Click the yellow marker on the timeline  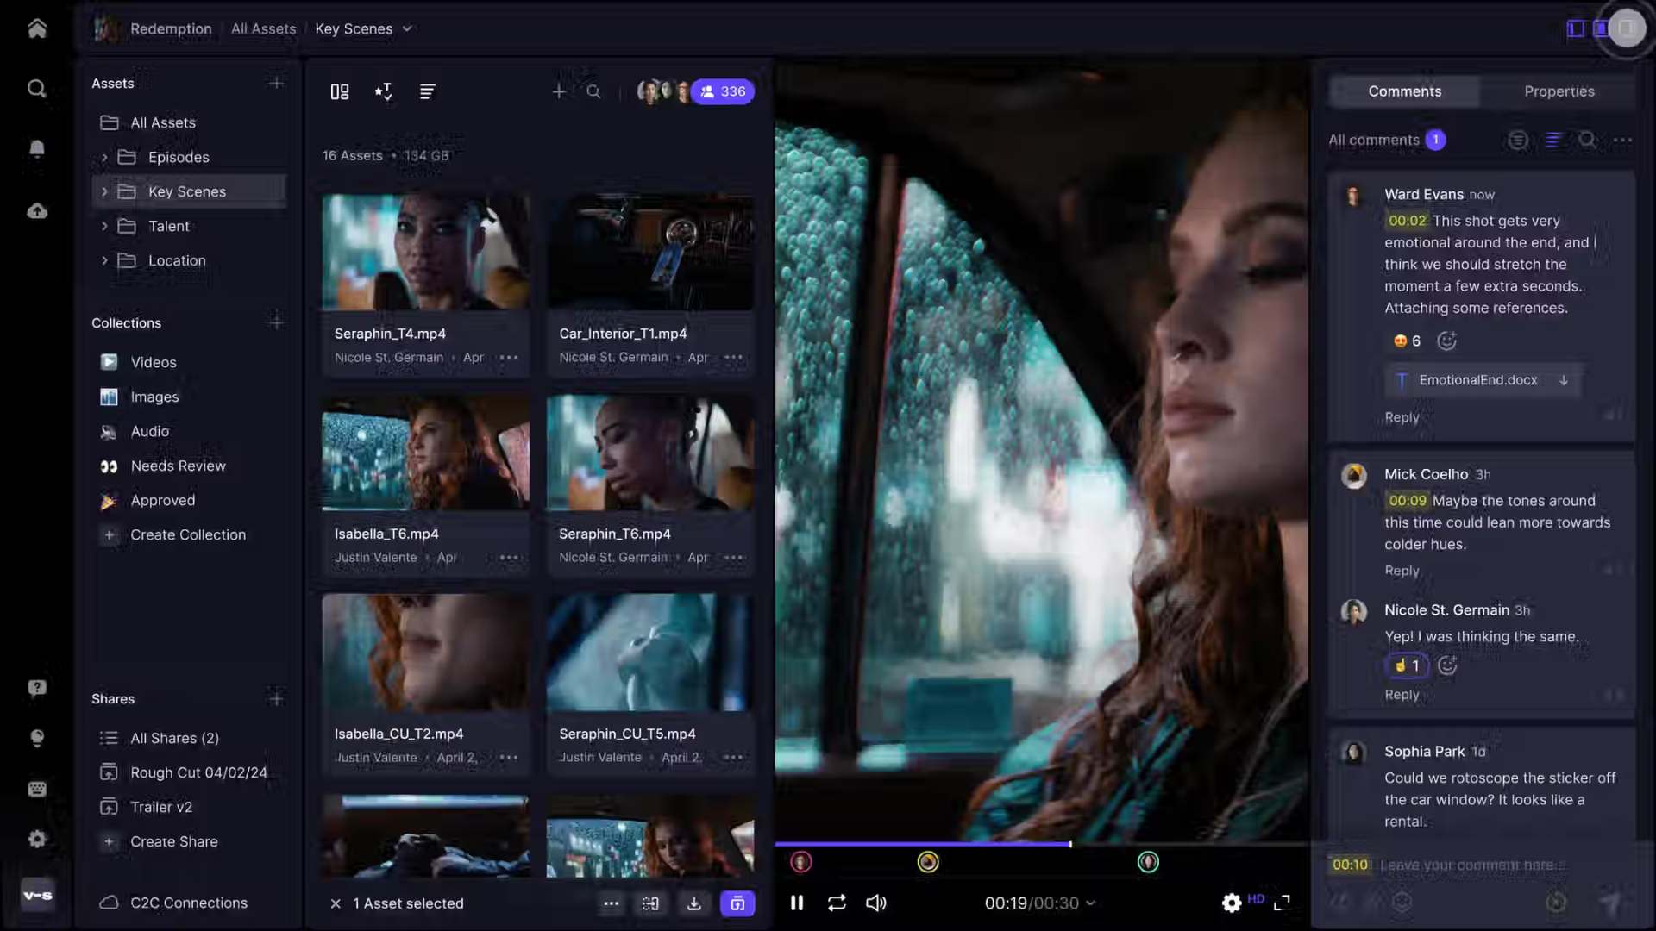pyautogui.click(x=928, y=861)
